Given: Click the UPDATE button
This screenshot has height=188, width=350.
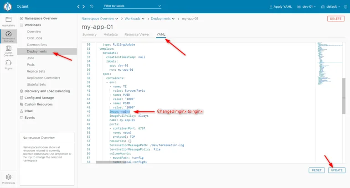Looking at the screenshot, I should tap(337, 170).
